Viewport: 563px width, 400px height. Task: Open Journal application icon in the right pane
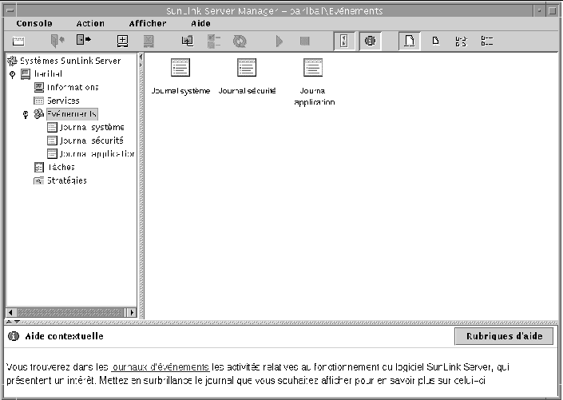[313, 68]
